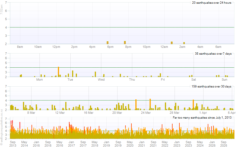Select the 'Wed' label on weekly axis
This screenshot has height=150, width=237.
tap(101, 80)
